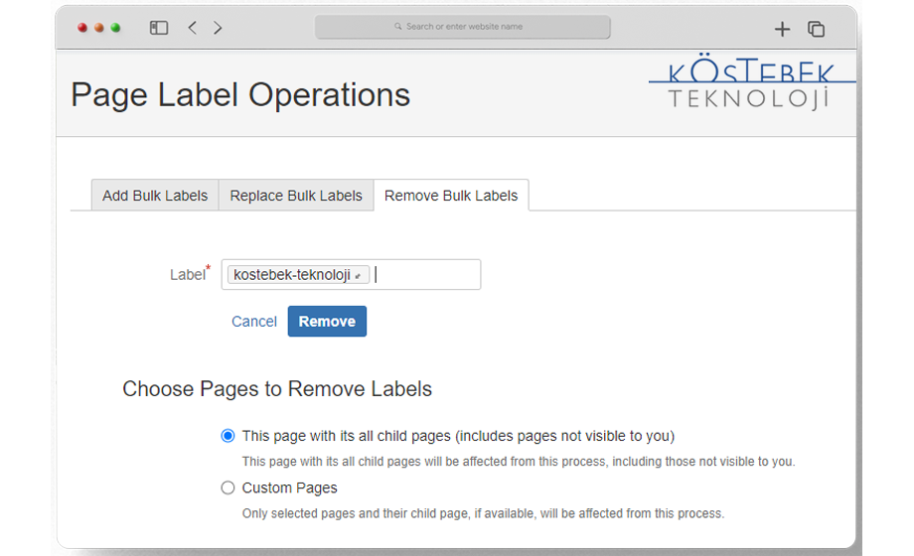Viewport: 914px width, 556px height.
Task: Click the red close window button
Action: click(82, 28)
